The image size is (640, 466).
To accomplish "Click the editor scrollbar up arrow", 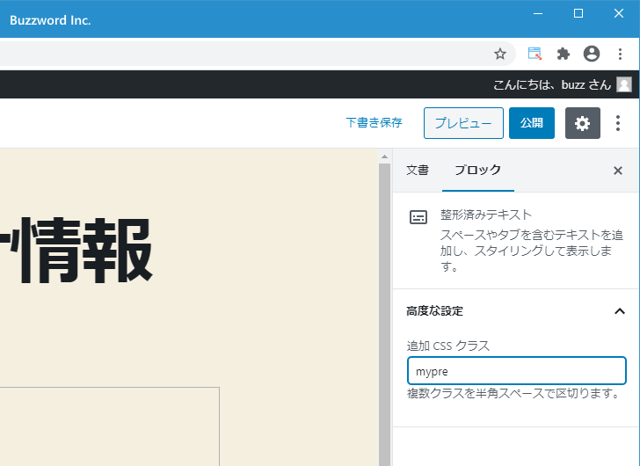I will 384,157.
